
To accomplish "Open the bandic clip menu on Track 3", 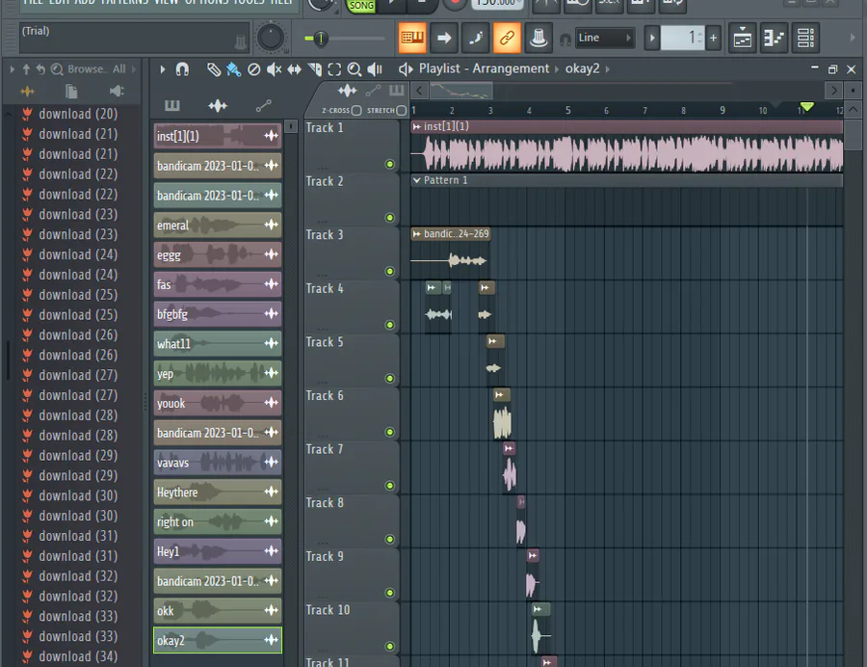I will 417,234.
